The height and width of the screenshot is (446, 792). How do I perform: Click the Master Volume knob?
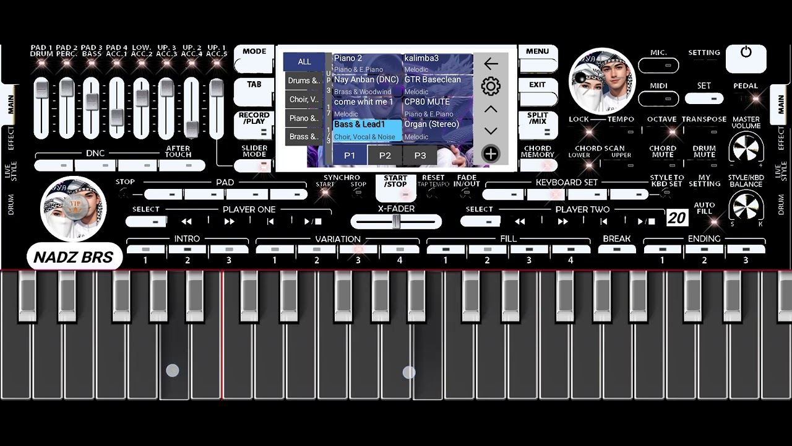[746, 149]
